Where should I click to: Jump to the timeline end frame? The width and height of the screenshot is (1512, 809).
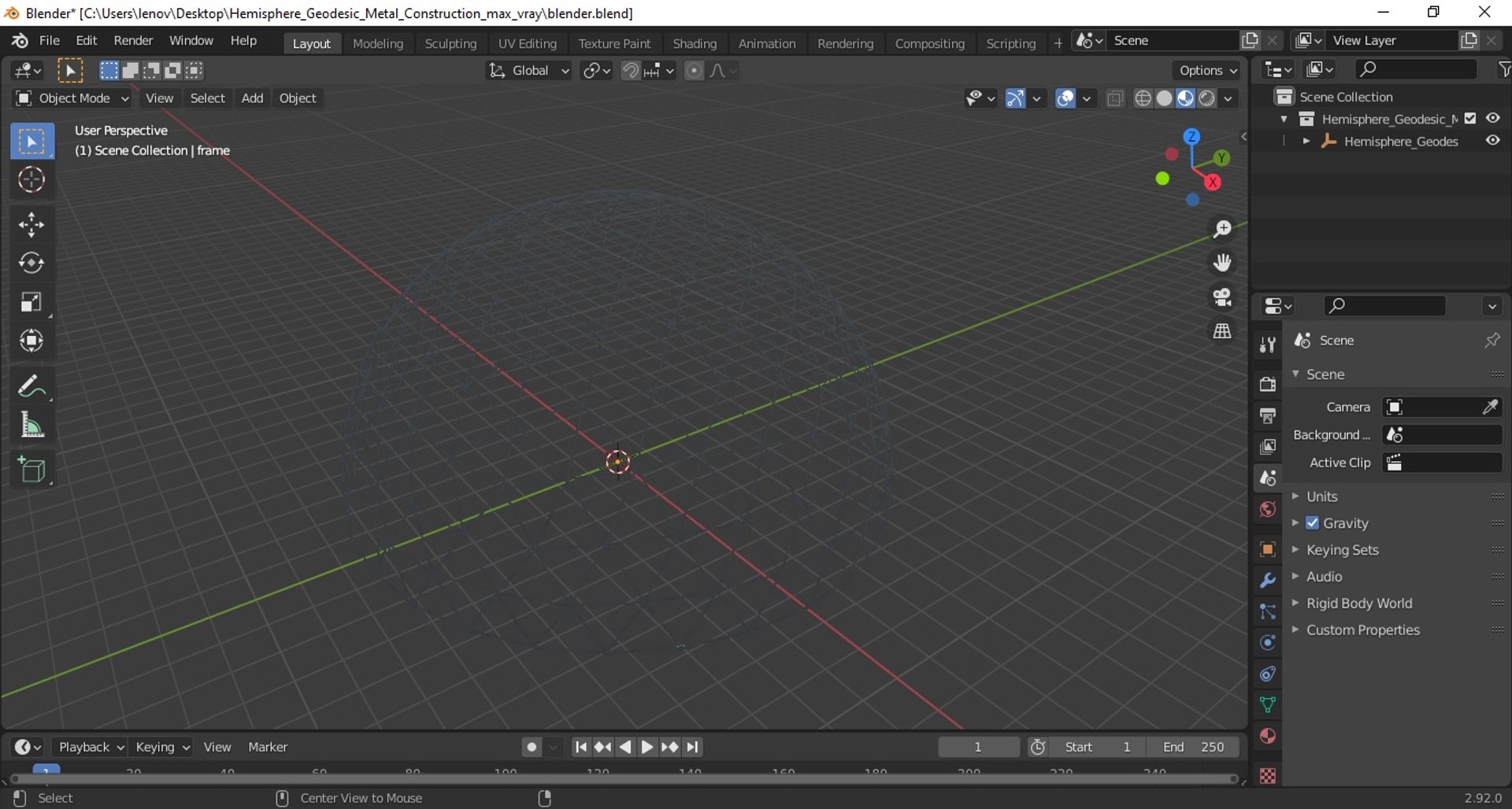tap(692, 747)
